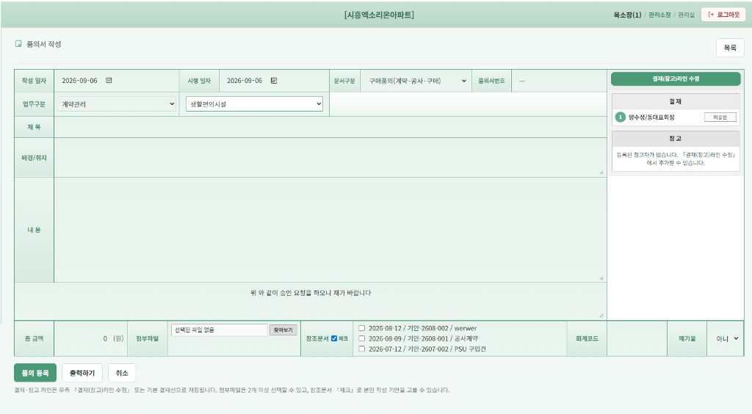Viewport: 752px width, 414px height.
Task: Click the [시흥엑소리온아파트] header title
Action: [379, 15]
